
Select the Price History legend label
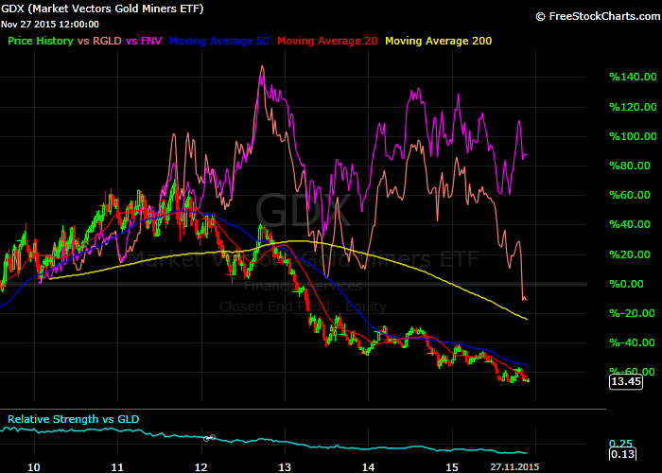click(41, 41)
